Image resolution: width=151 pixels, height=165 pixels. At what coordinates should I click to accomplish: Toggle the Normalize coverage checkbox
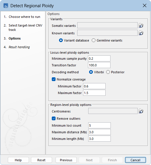pyautogui.click(x=54, y=79)
